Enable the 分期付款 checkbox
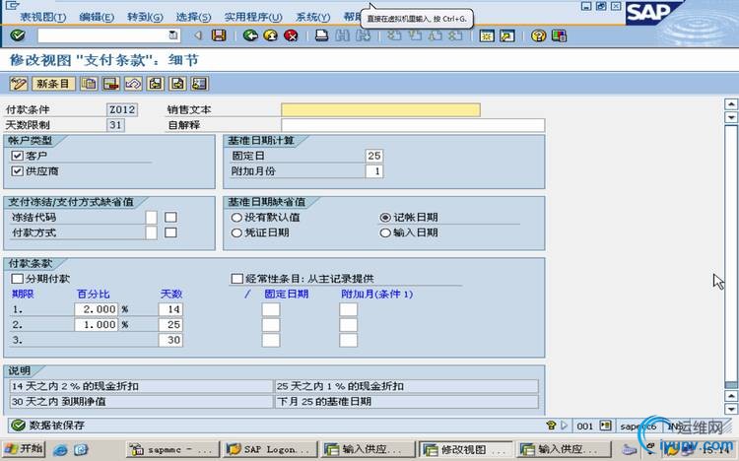 (18, 279)
